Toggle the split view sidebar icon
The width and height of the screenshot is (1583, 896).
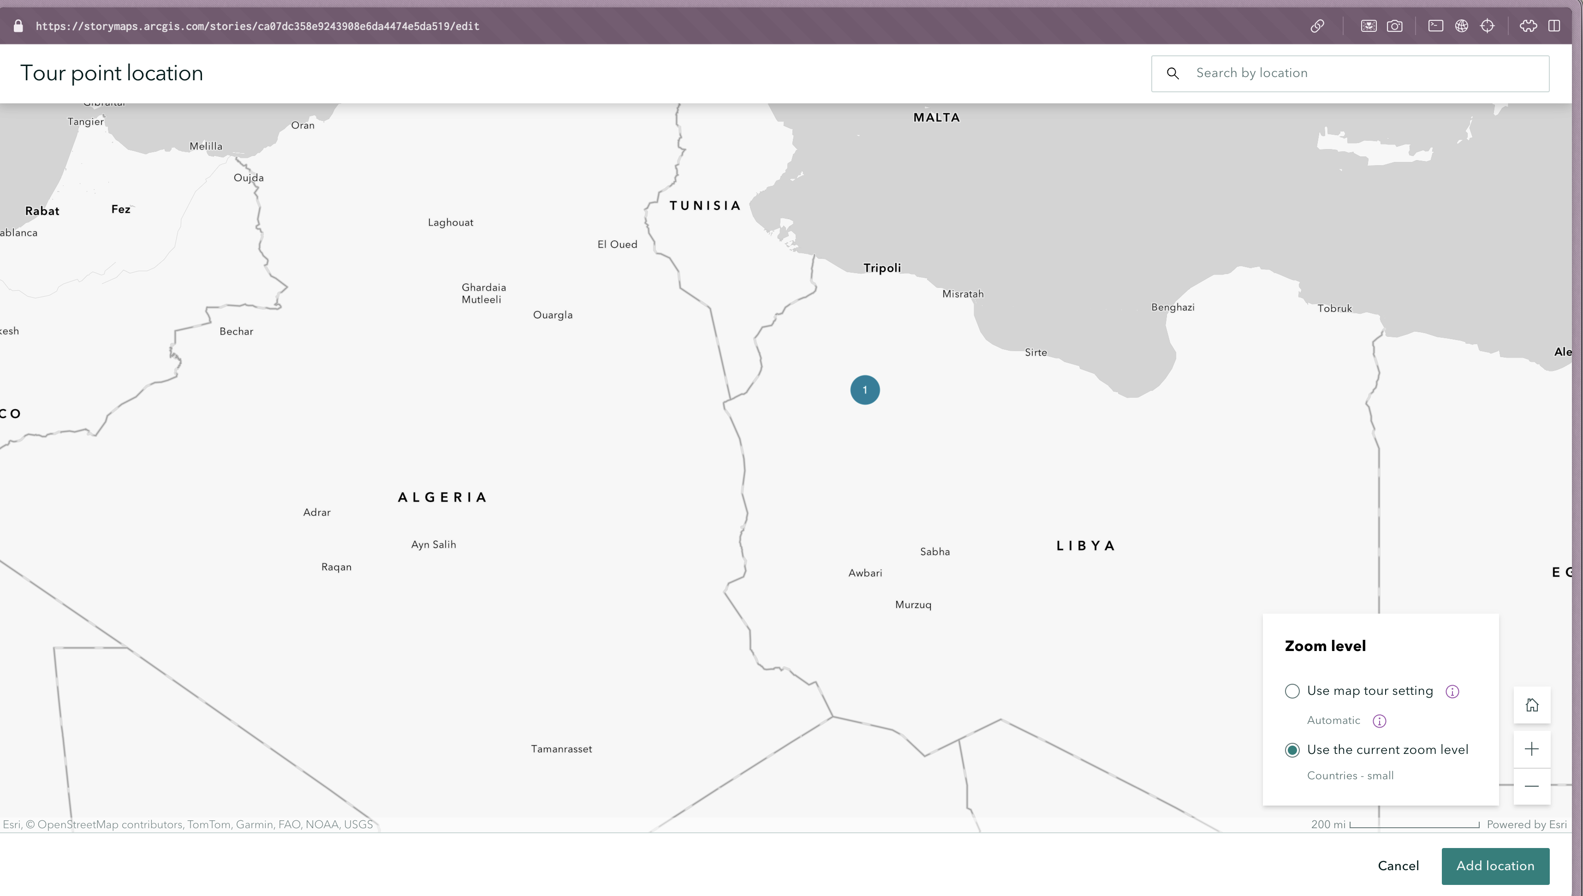point(1554,26)
